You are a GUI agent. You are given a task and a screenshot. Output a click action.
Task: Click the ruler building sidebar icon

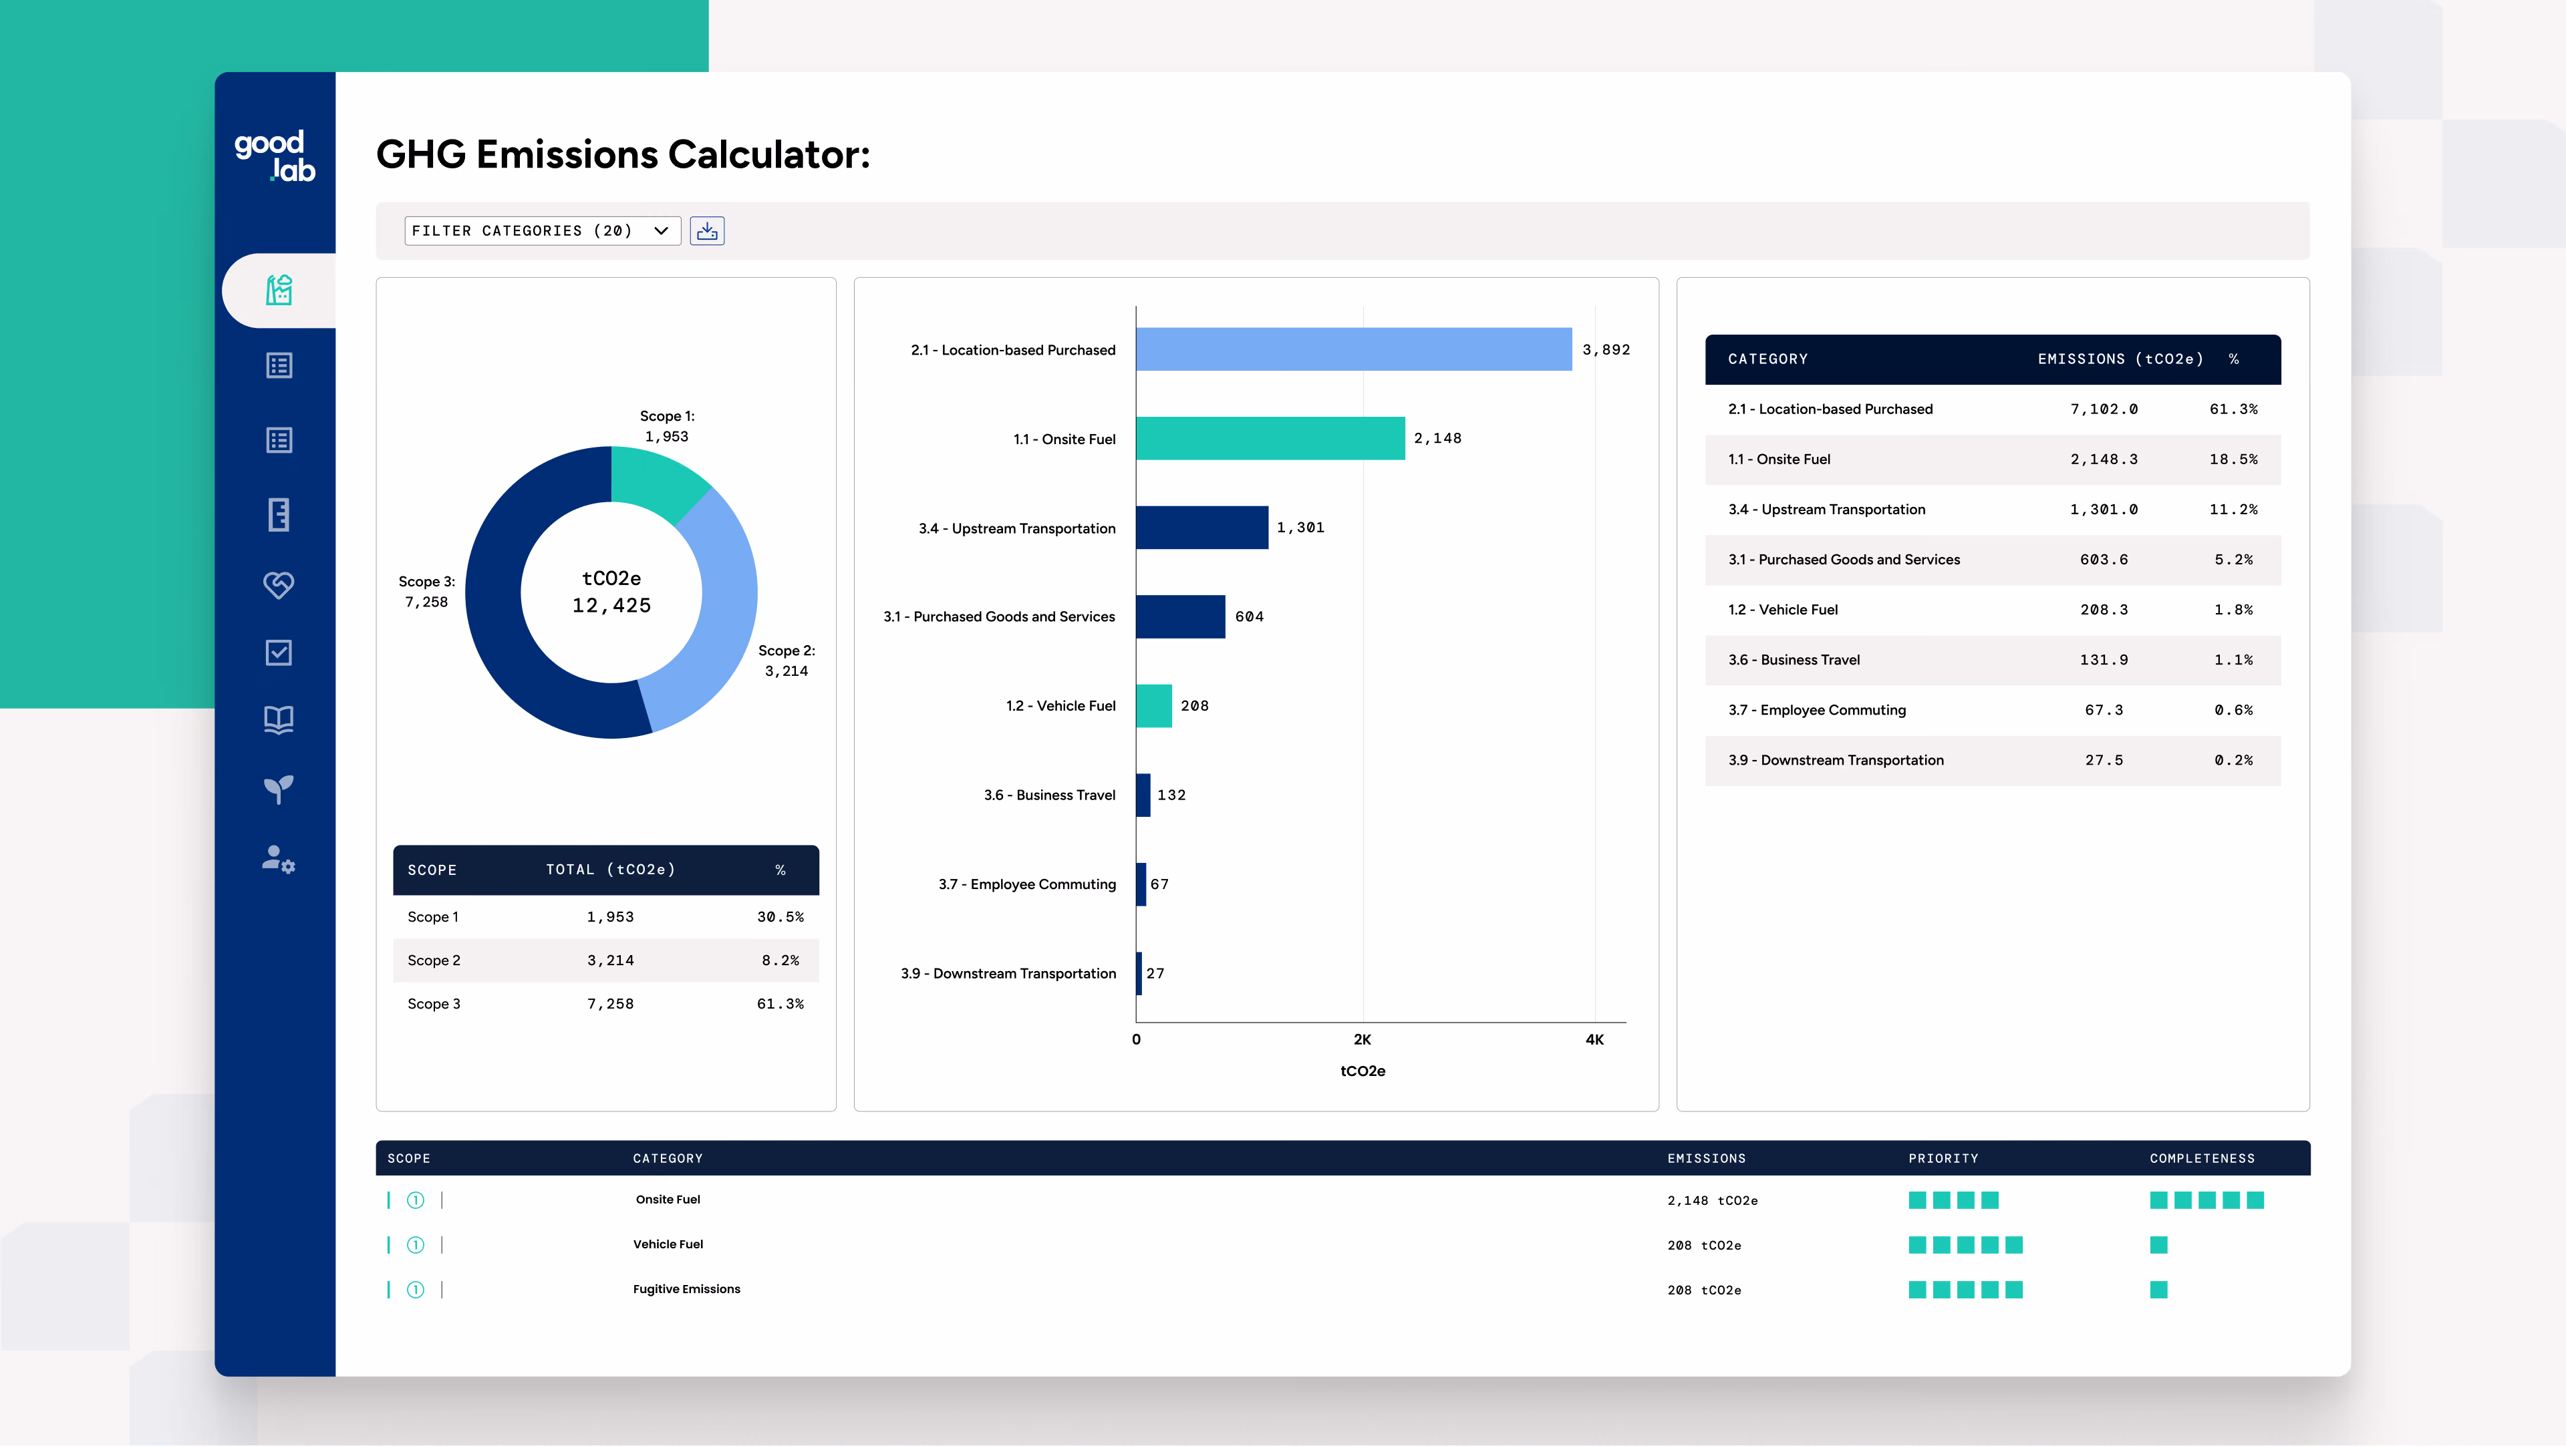pos(279,515)
